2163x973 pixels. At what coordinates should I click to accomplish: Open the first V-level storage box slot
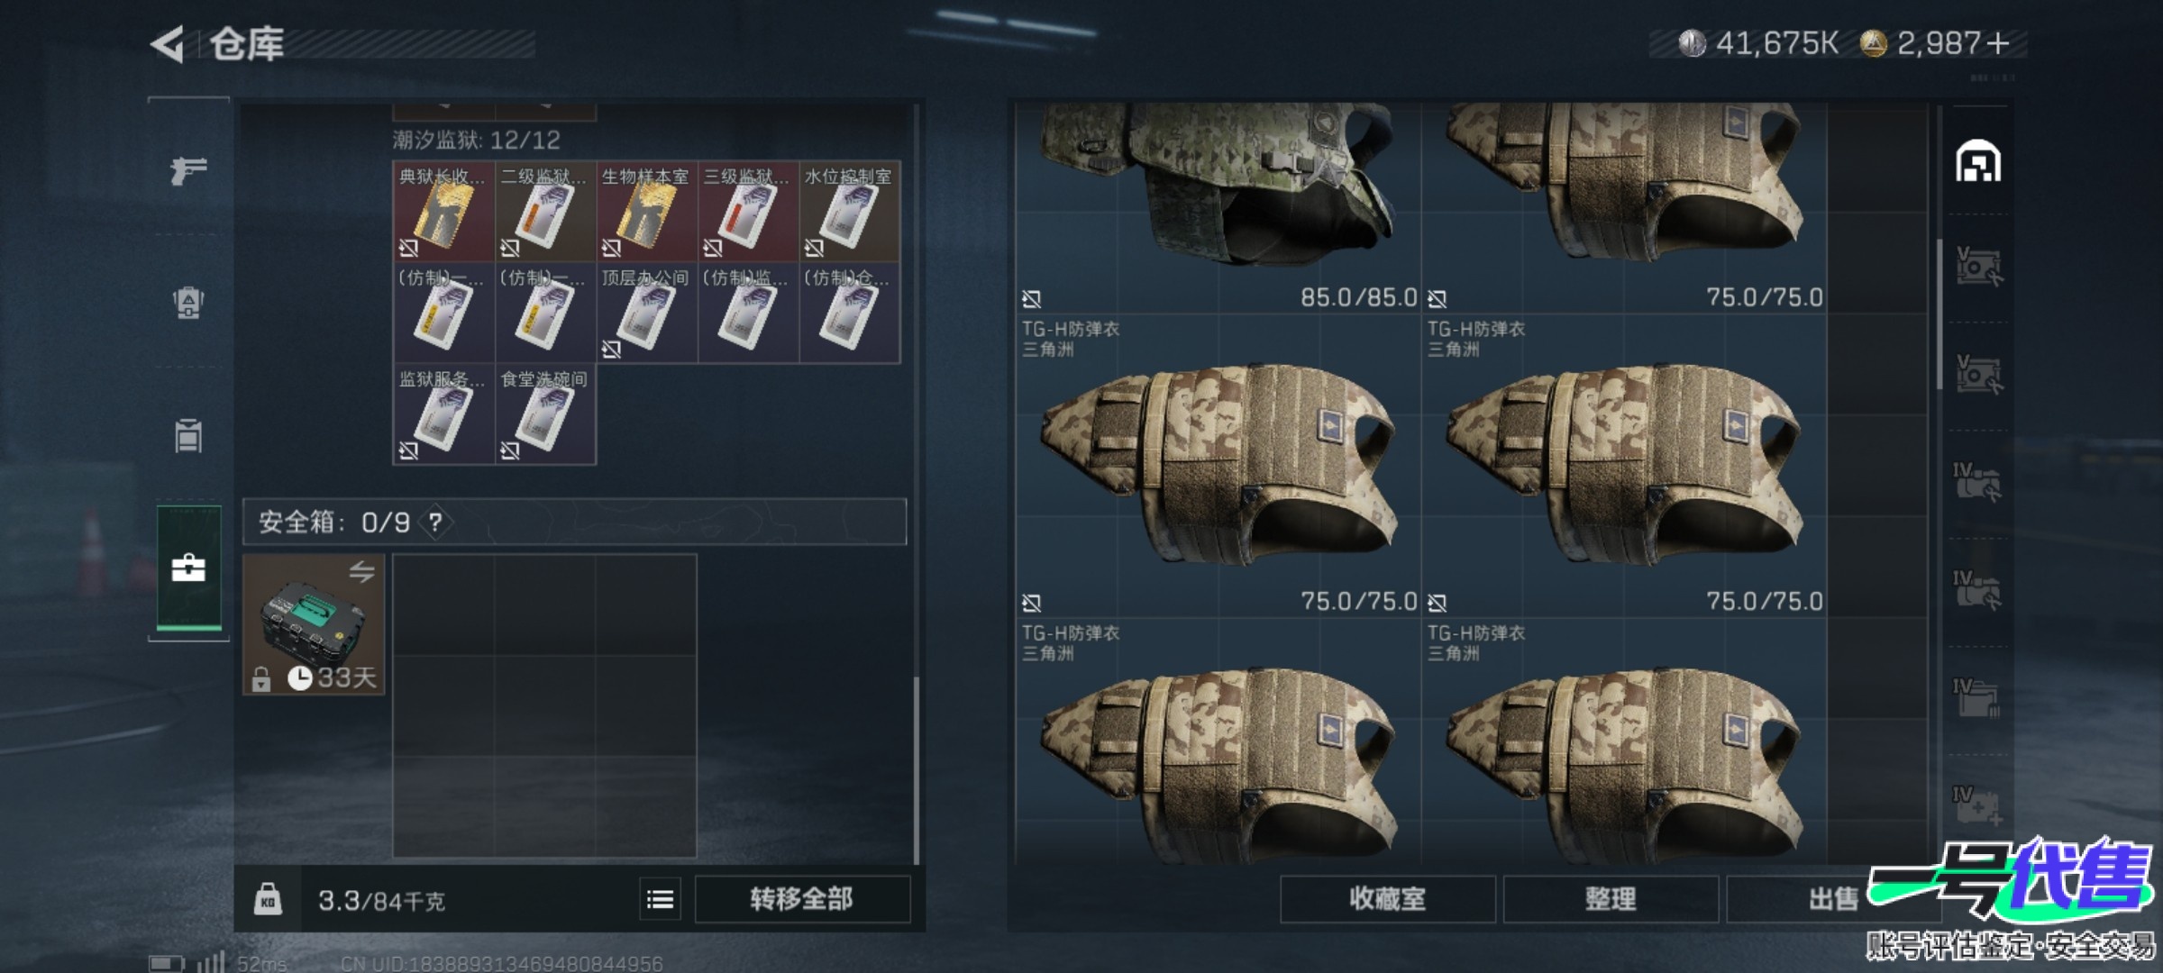click(x=1978, y=268)
